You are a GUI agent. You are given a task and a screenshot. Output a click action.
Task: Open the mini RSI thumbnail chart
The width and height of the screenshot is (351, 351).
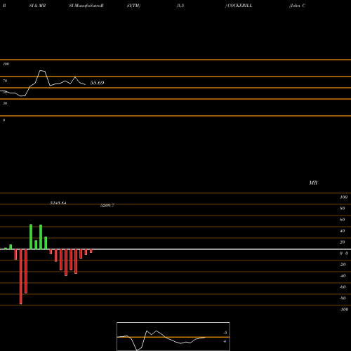(173, 336)
